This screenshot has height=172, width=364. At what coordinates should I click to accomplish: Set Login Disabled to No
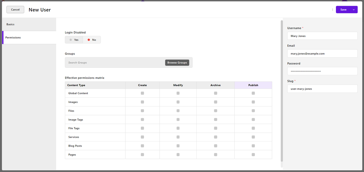92,40
